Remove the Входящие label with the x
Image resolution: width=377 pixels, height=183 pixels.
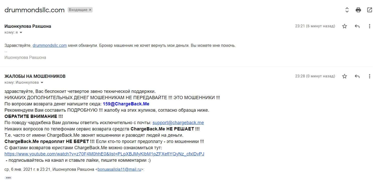pos(90,10)
